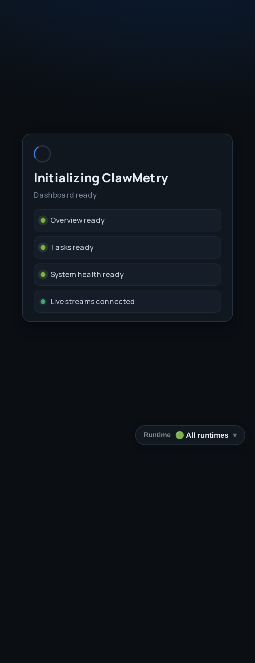Screen dimensions: 255x663
Task: Click the blue loading spinner icon
Action: (42, 154)
